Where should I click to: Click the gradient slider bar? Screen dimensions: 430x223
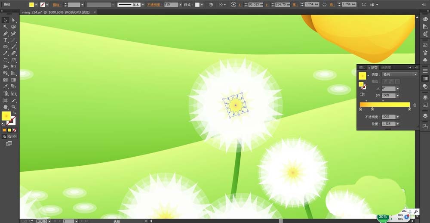tap(384, 104)
